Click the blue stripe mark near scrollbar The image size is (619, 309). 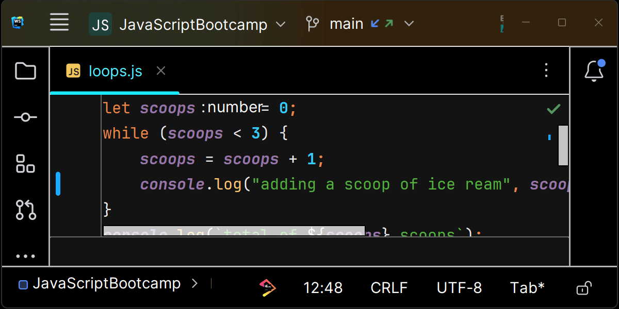click(x=550, y=137)
